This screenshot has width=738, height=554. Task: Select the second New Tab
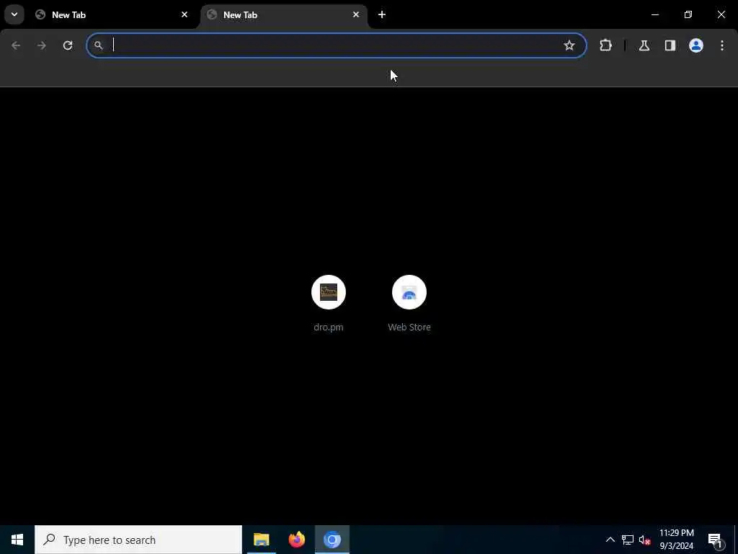[x=284, y=14]
